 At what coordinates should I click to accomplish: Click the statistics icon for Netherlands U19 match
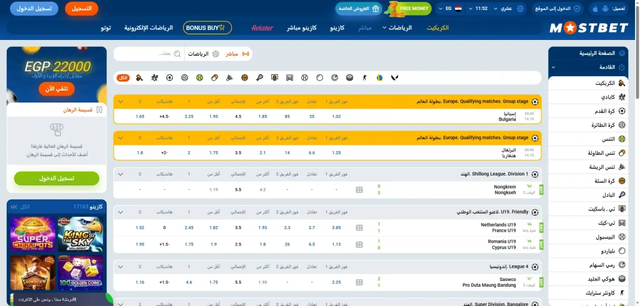click(359, 227)
